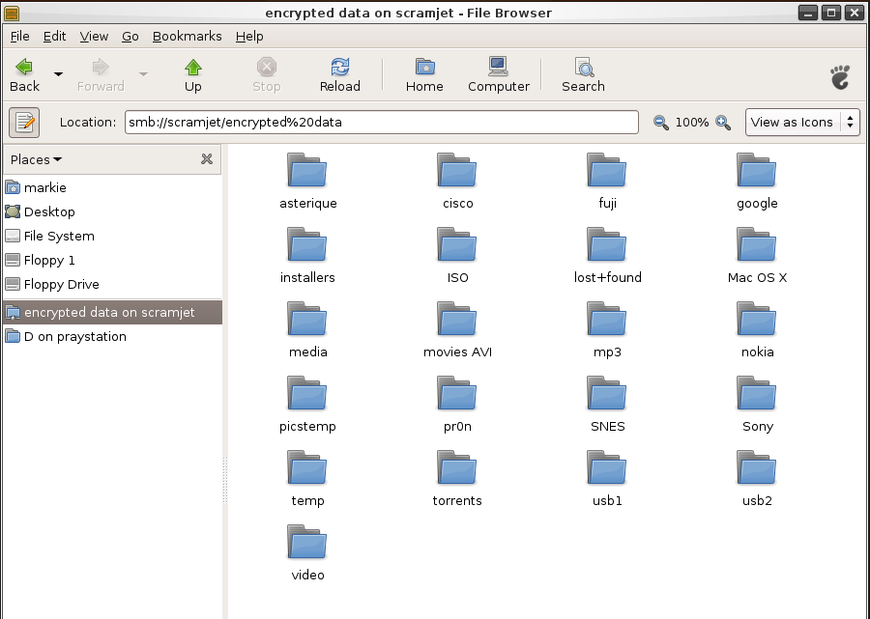Select the Mac OS X folder icon
The height and width of the screenshot is (619, 870).
(757, 244)
